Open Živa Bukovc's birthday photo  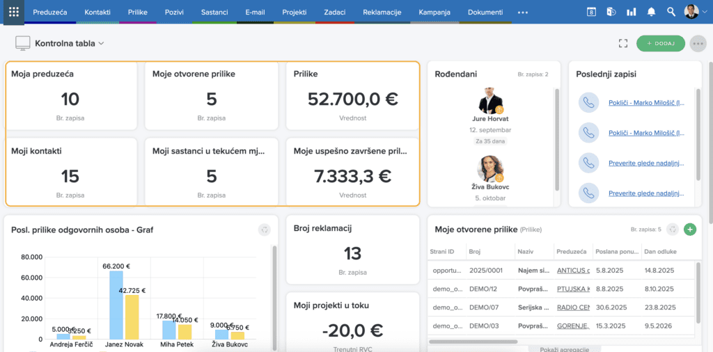[489, 168]
